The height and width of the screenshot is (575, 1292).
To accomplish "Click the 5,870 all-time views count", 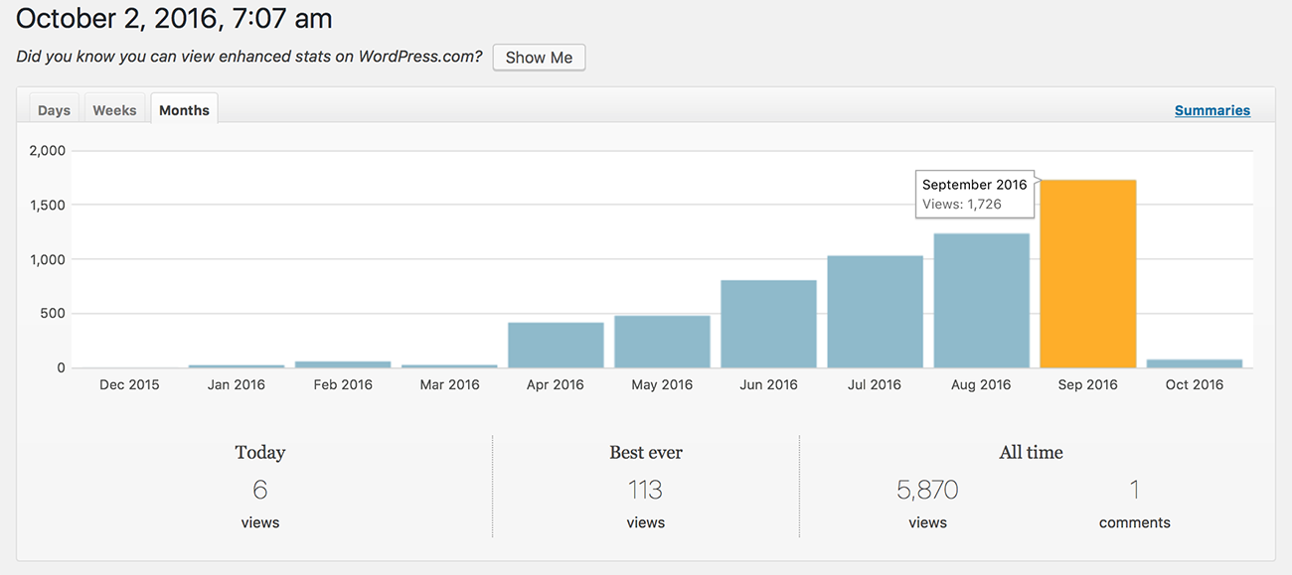I will point(927,490).
